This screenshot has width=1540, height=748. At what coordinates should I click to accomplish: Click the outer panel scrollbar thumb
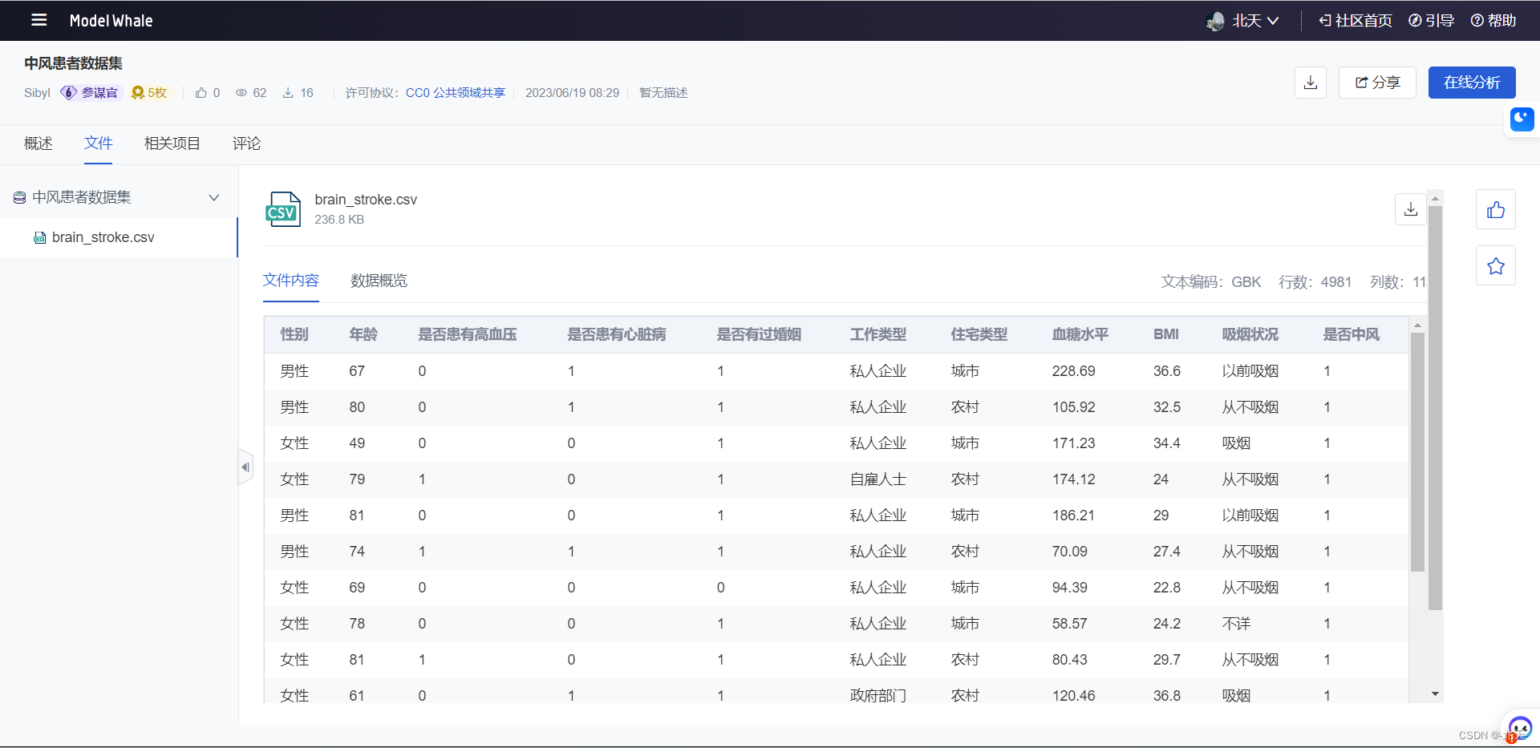point(1436,407)
